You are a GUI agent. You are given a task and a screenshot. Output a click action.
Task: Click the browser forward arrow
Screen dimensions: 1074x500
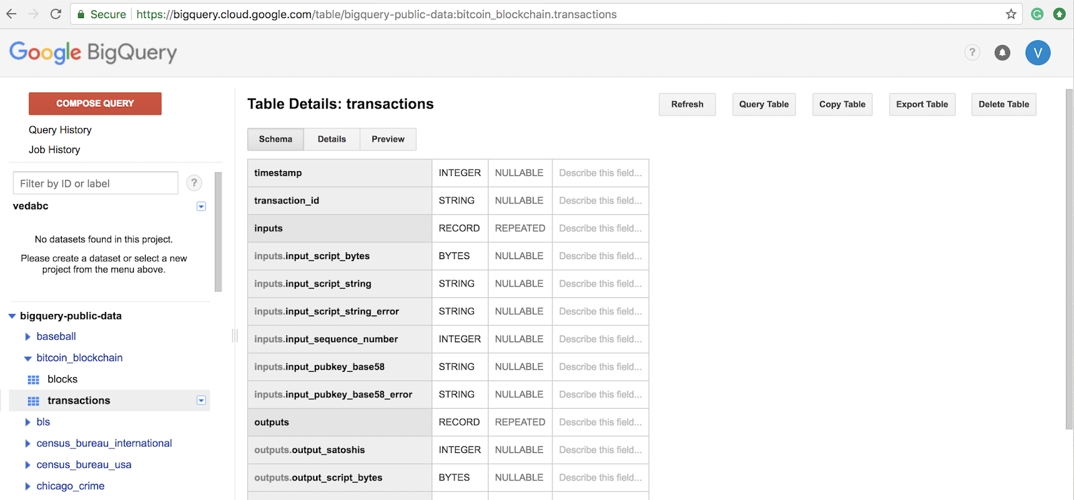[x=34, y=14]
